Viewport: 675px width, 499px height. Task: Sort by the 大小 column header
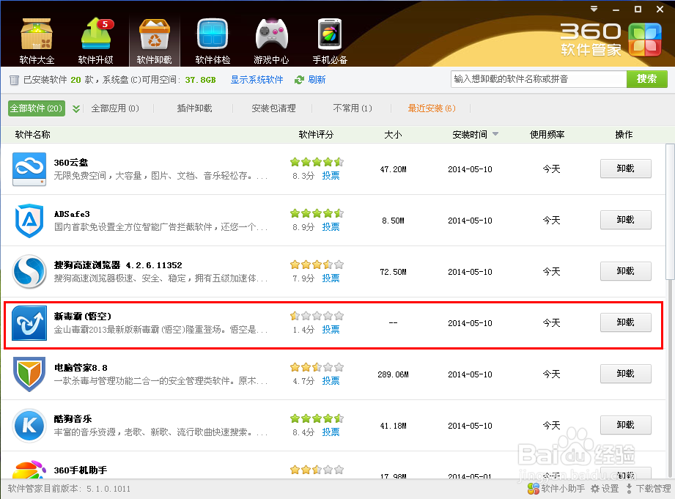pyautogui.click(x=393, y=135)
